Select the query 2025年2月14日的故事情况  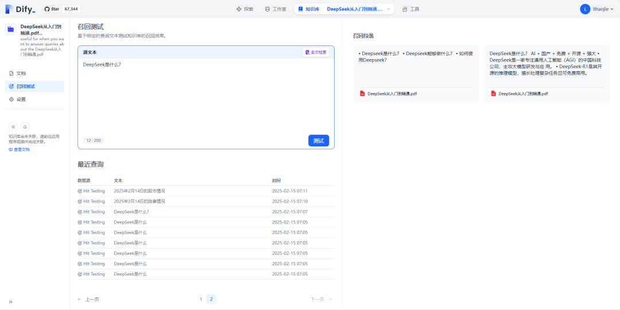coord(139,201)
